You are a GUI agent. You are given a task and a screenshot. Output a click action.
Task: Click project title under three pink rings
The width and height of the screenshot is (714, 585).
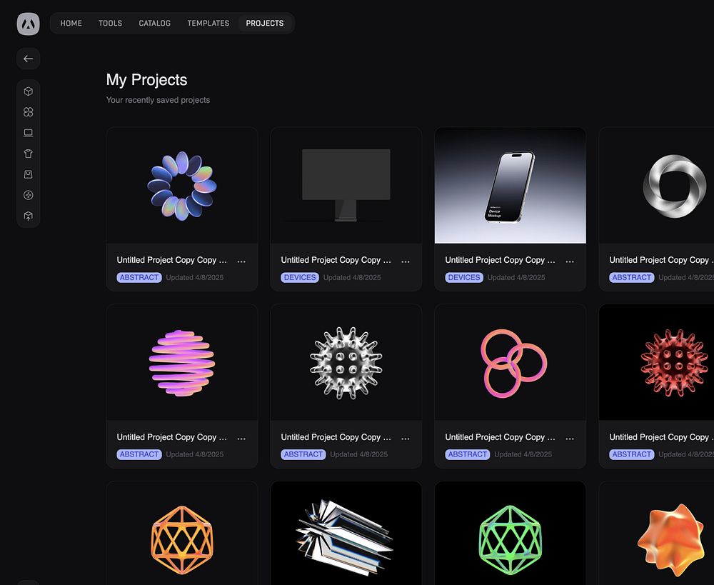[500, 437]
